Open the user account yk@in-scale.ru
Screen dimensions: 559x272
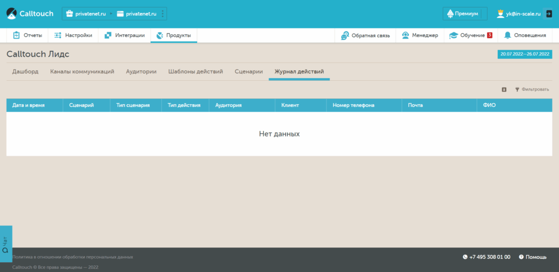519,14
